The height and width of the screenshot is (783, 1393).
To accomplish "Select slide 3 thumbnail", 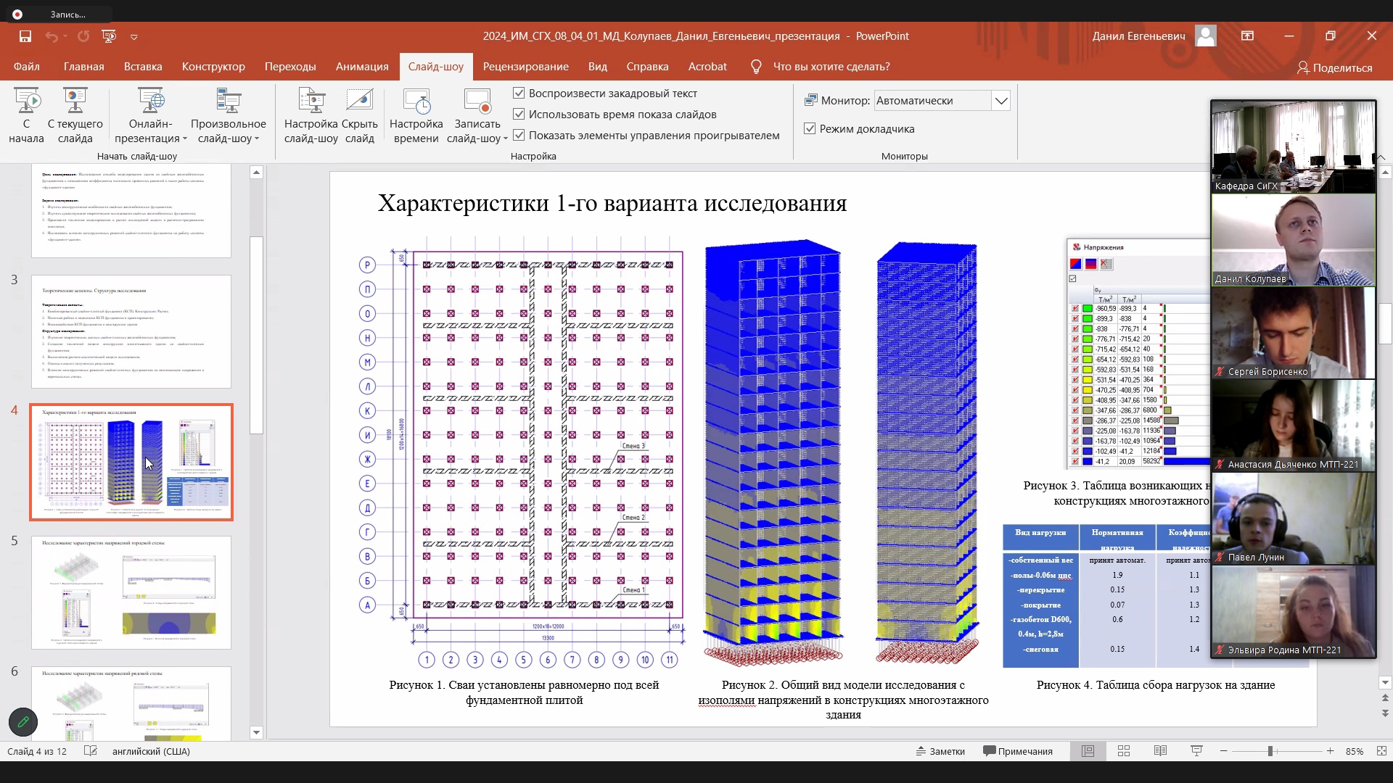I will (x=131, y=331).
